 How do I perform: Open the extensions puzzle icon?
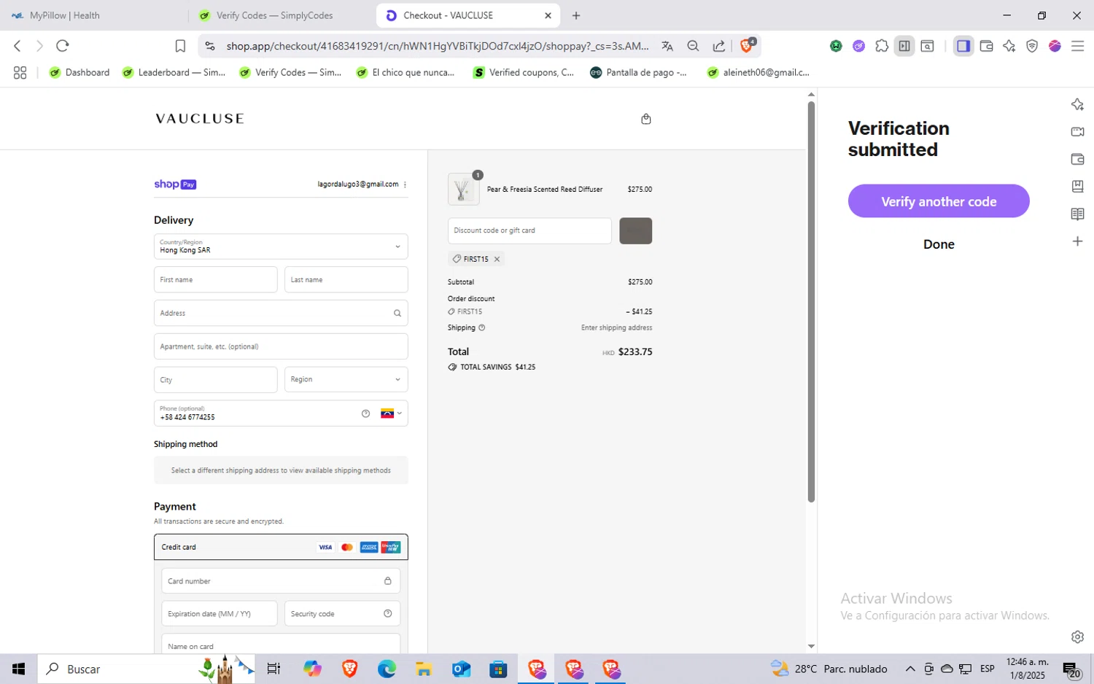882,46
